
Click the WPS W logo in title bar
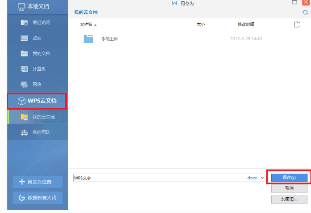[x=175, y=3]
